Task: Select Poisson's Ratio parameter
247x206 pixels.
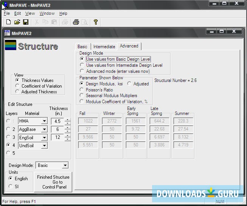Action: click(x=96, y=90)
